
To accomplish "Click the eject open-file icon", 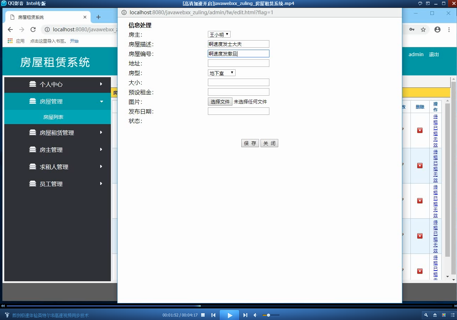I will click(x=435, y=315).
